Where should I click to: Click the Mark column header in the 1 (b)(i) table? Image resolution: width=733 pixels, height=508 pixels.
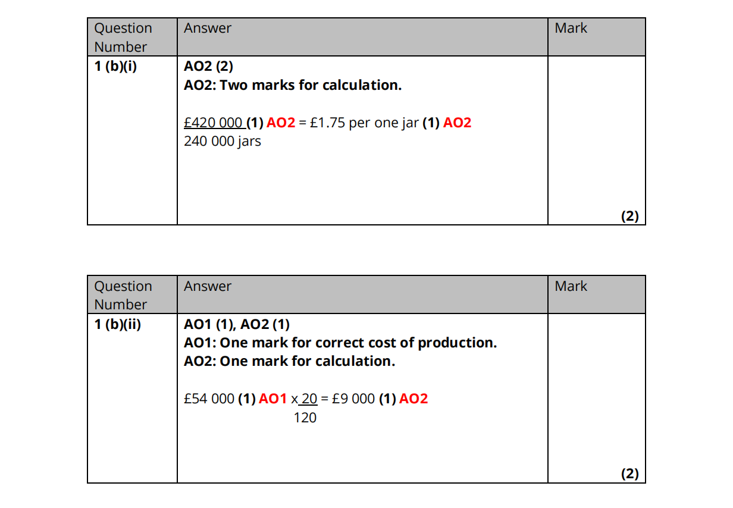click(x=571, y=29)
